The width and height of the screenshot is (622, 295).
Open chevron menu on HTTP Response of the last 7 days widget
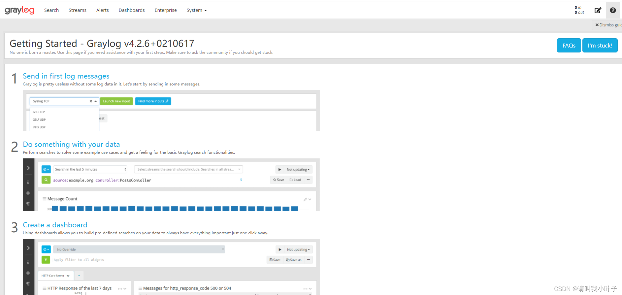(x=125, y=289)
